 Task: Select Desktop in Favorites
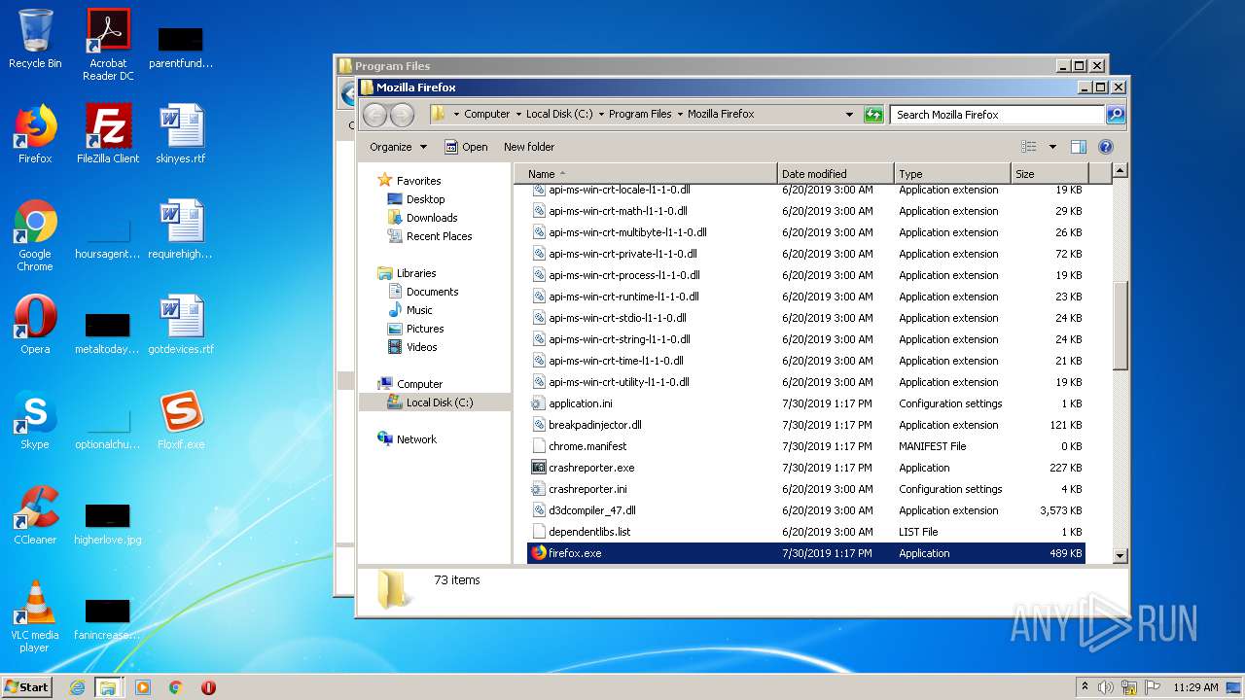coord(425,199)
